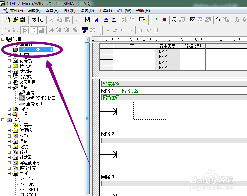Click the 程序注释 comment field
This screenshot has width=247, height=196.
[174, 84]
